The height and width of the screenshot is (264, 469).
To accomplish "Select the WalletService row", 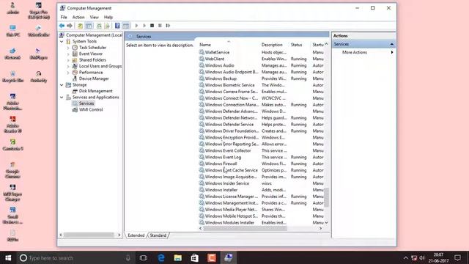I will (261, 52).
